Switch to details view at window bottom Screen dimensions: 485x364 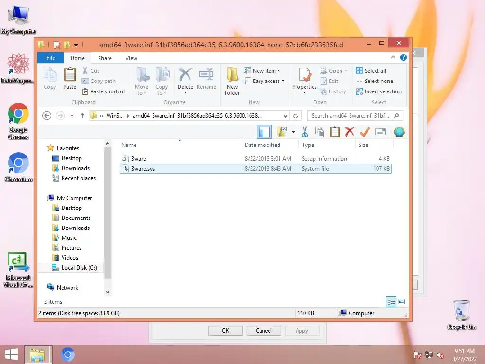click(391, 301)
